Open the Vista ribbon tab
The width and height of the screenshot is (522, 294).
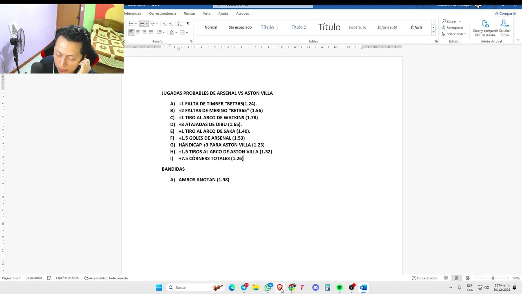(207, 13)
